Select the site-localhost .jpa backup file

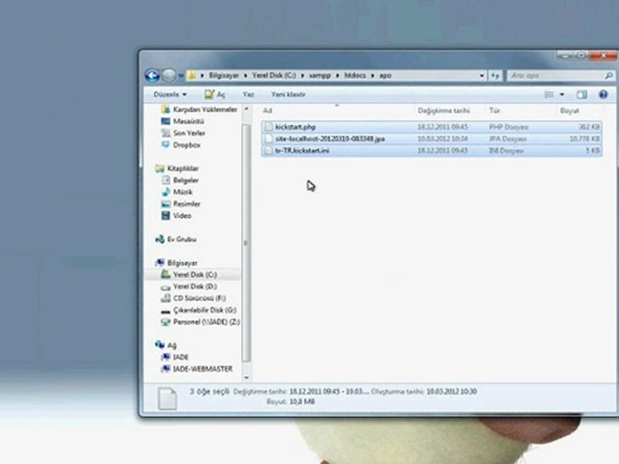(x=431, y=139)
